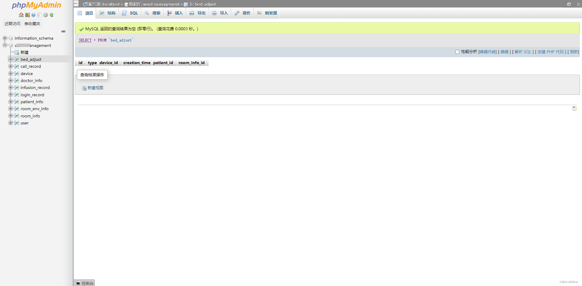This screenshot has height=286, width=582.
Task: Open navigation panel settings gear icon
Action: (45, 15)
